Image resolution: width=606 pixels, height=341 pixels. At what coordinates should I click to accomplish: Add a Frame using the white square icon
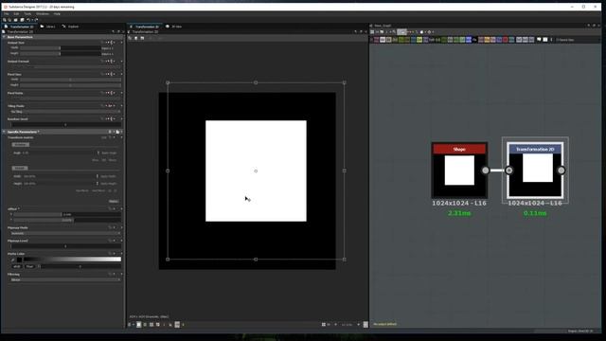pos(545,40)
